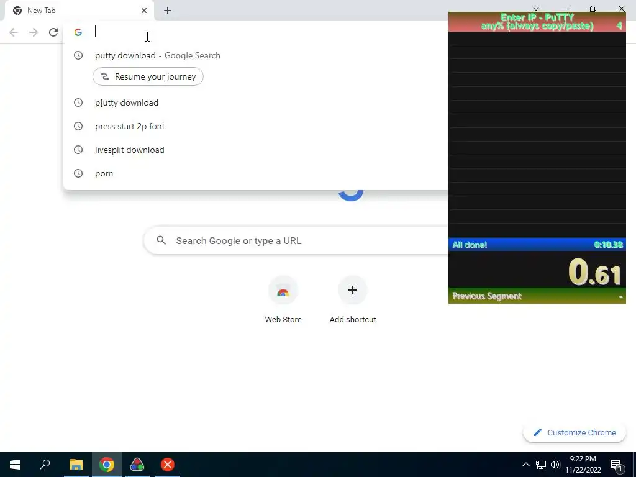This screenshot has height=477, width=636.
Task: Select 'livesplit download' suggestion
Action: coord(129,150)
